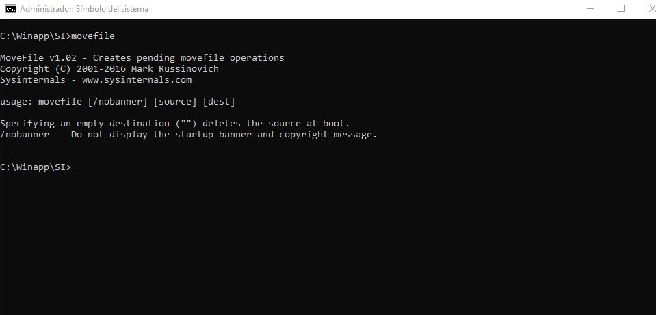Viewport: 656px width, 315px height.
Task: Maximize the Símbolo del sistema window
Action: click(621, 9)
